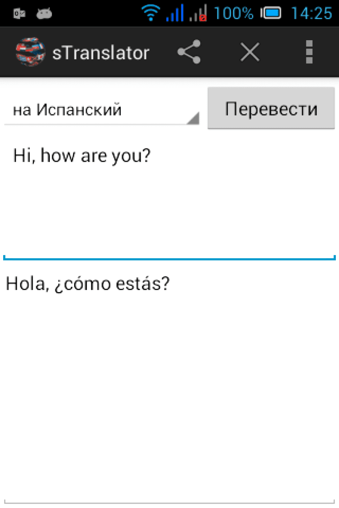Tap the sTranslator globe app icon
Image resolution: width=339 pixels, height=508 pixels.
(x=30, y=53)
